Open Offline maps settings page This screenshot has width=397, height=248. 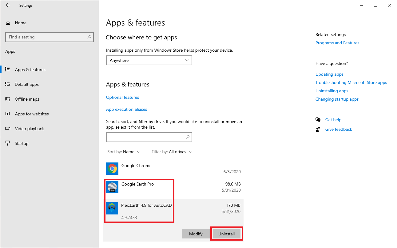tap(27, 99)
